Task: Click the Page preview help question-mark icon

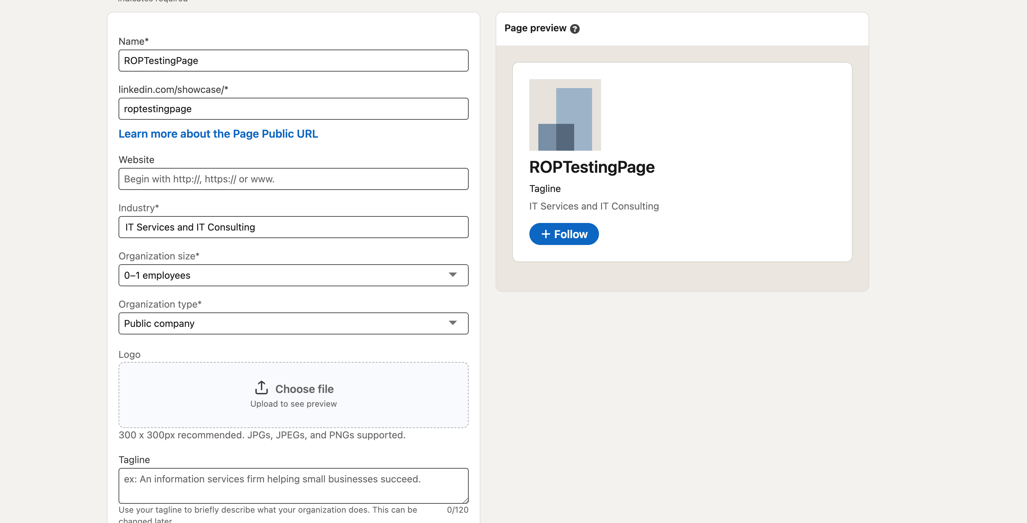Action: coord(574,29)
